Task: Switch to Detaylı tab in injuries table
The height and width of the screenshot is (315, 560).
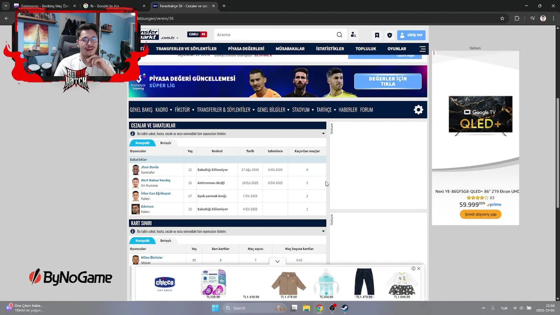Action: (x=166, y=143)
